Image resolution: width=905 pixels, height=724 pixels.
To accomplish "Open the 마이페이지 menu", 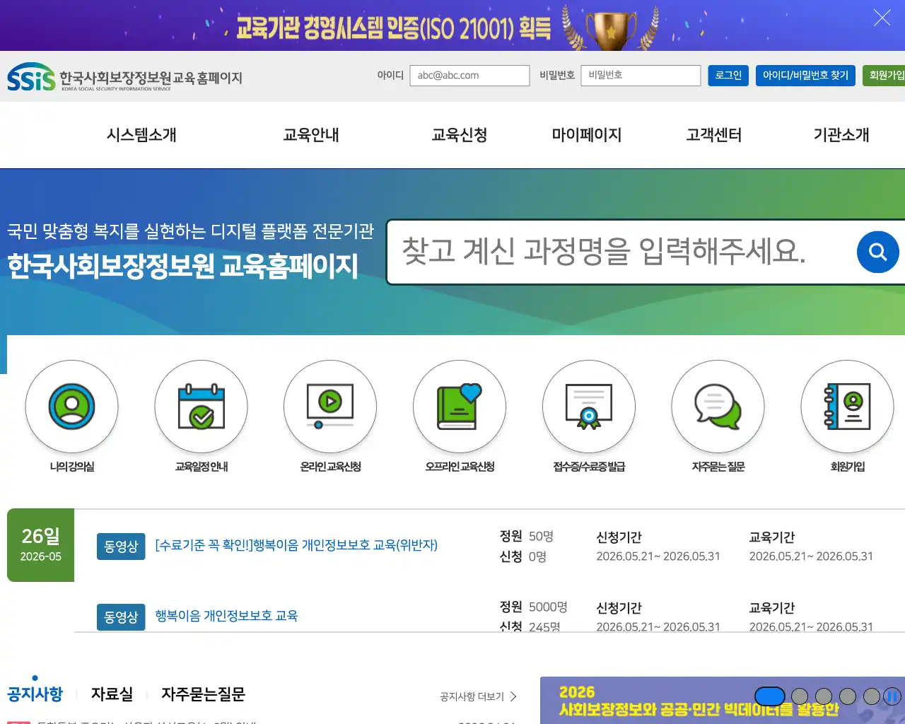I will click(x=587, y=134).
